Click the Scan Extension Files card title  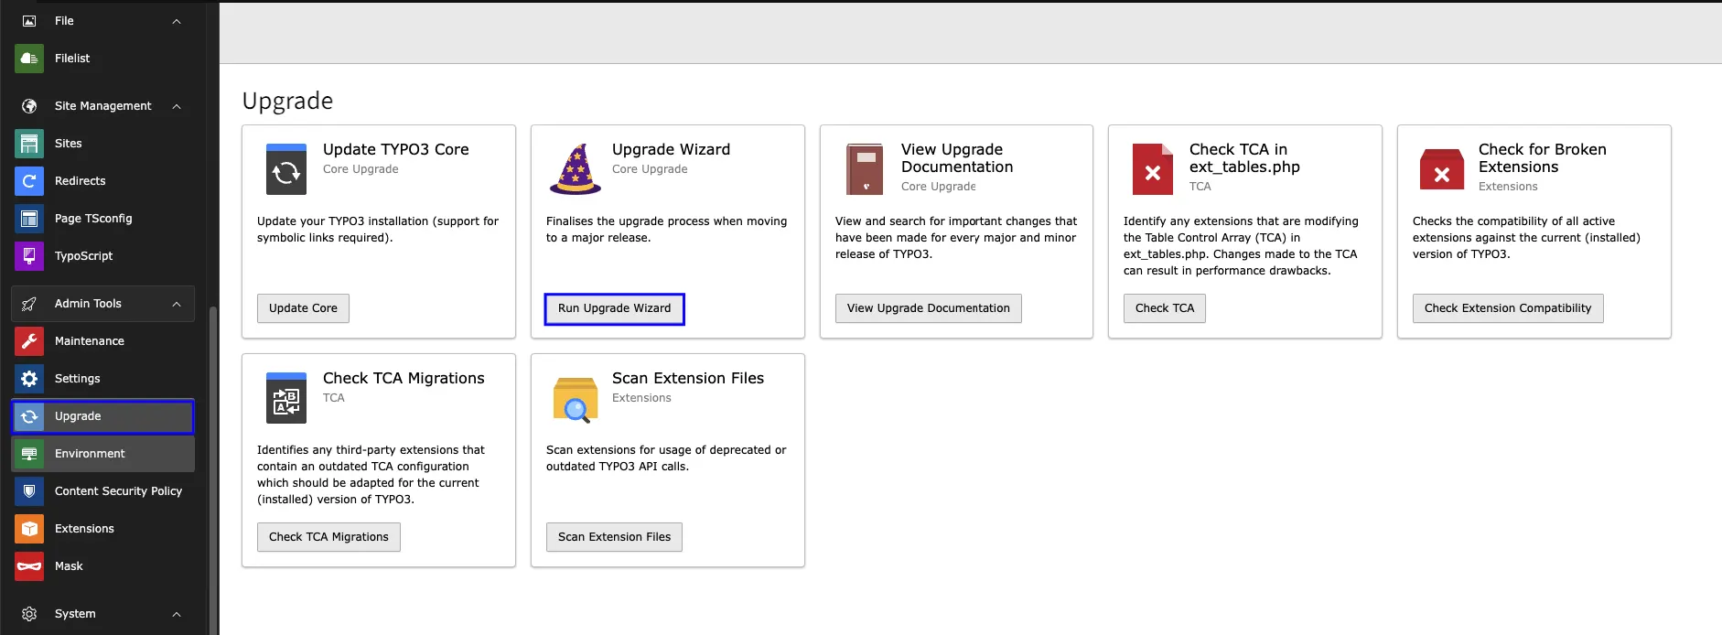click(x=688, y=378)
